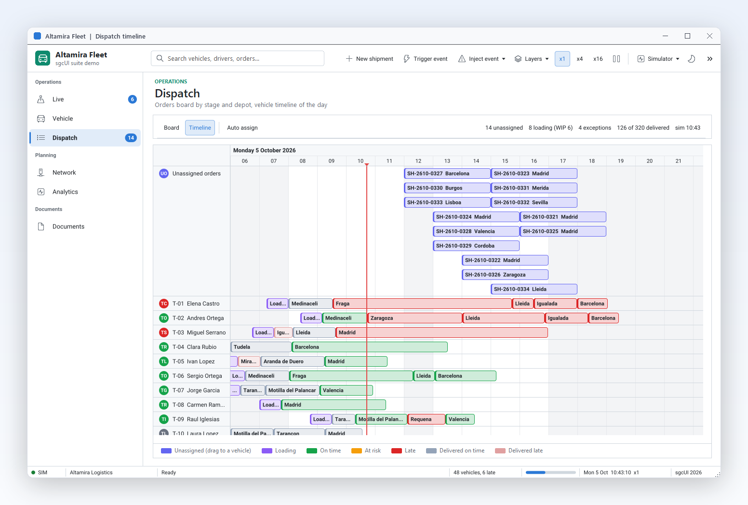Screen dimensions: 748x505
Task: Click the Dispatch badge showing 14
Action: point(131,138)
